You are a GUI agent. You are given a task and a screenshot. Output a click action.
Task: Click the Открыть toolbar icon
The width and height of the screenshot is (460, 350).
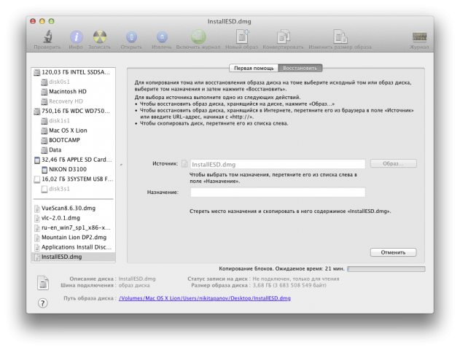pyautogui.click(x=131, y=37)
